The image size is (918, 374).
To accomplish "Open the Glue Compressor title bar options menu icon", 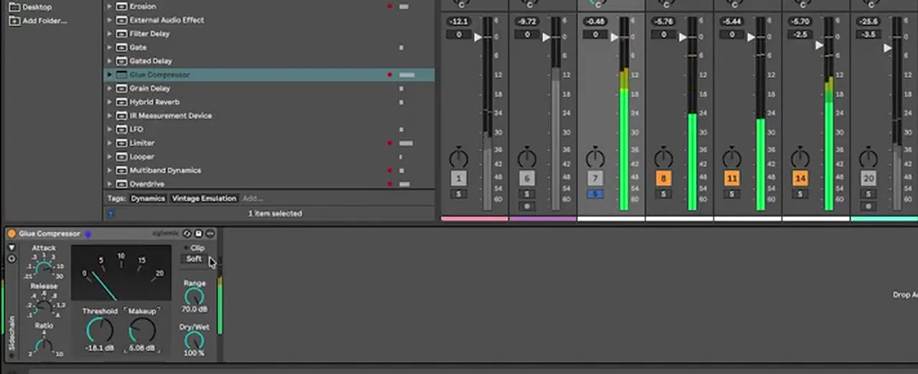I will 210,234.
